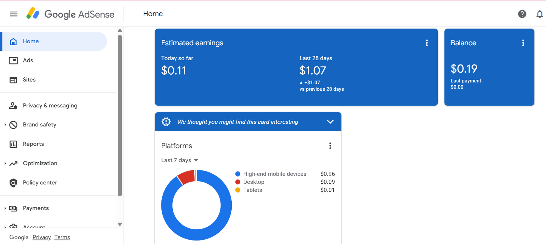Open the notifications bell

click(539, 14)
